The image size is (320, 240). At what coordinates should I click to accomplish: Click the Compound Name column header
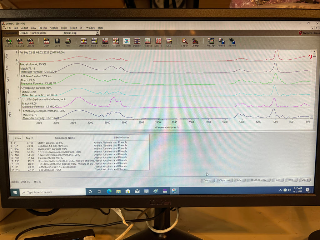pos(65,138)
